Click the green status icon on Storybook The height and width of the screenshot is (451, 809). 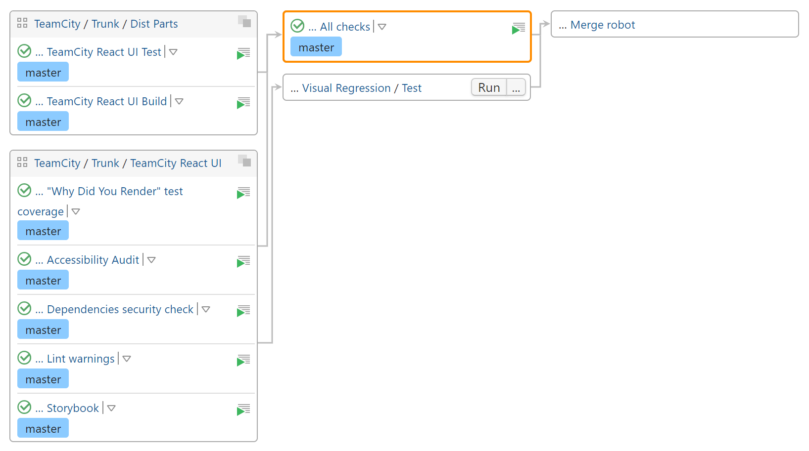[x=24, y=407]
